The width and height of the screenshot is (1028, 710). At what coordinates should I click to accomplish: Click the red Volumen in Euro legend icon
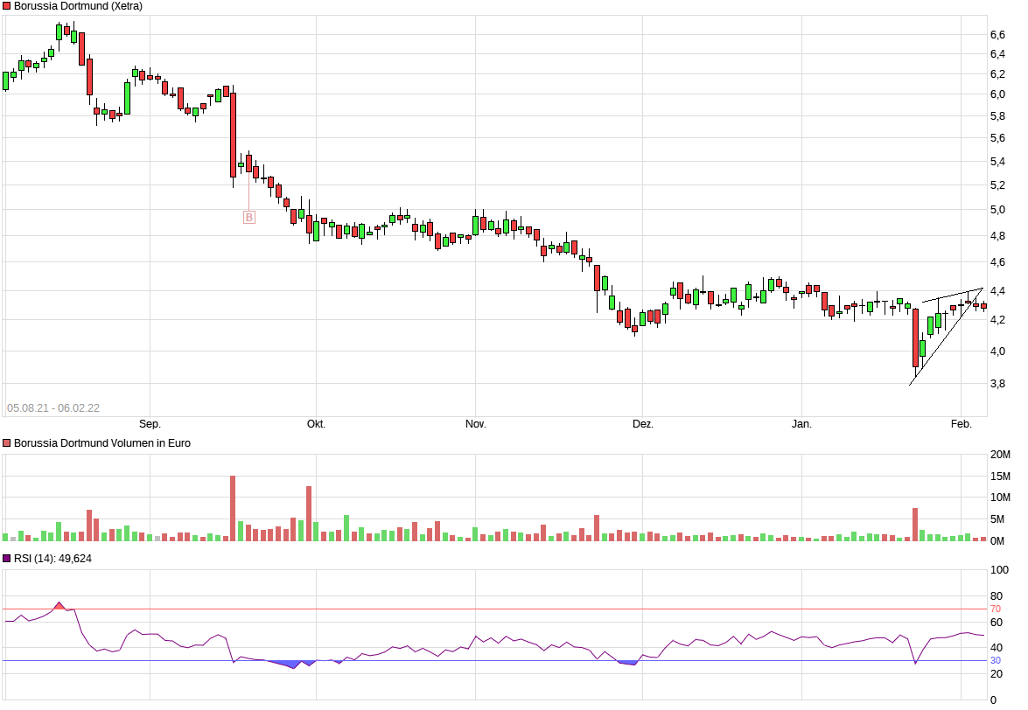coord(6,443)
